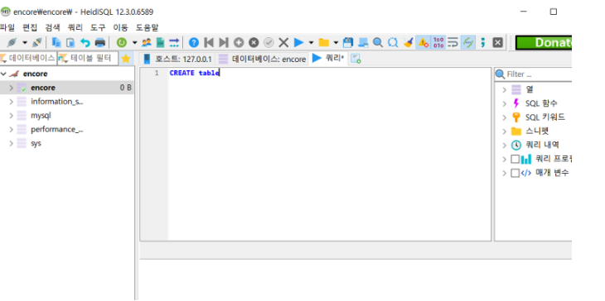Check the 매개 변수 checkbox
Image resolution: width=605 pixels, height=301 pixels.
[x=515, y=173]
